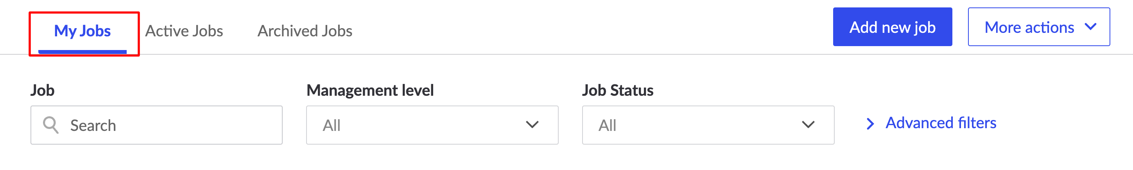Select the My Jobs tab

pos(82,32)
